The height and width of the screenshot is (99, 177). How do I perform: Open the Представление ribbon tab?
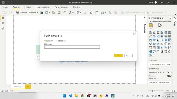[62, 7]
